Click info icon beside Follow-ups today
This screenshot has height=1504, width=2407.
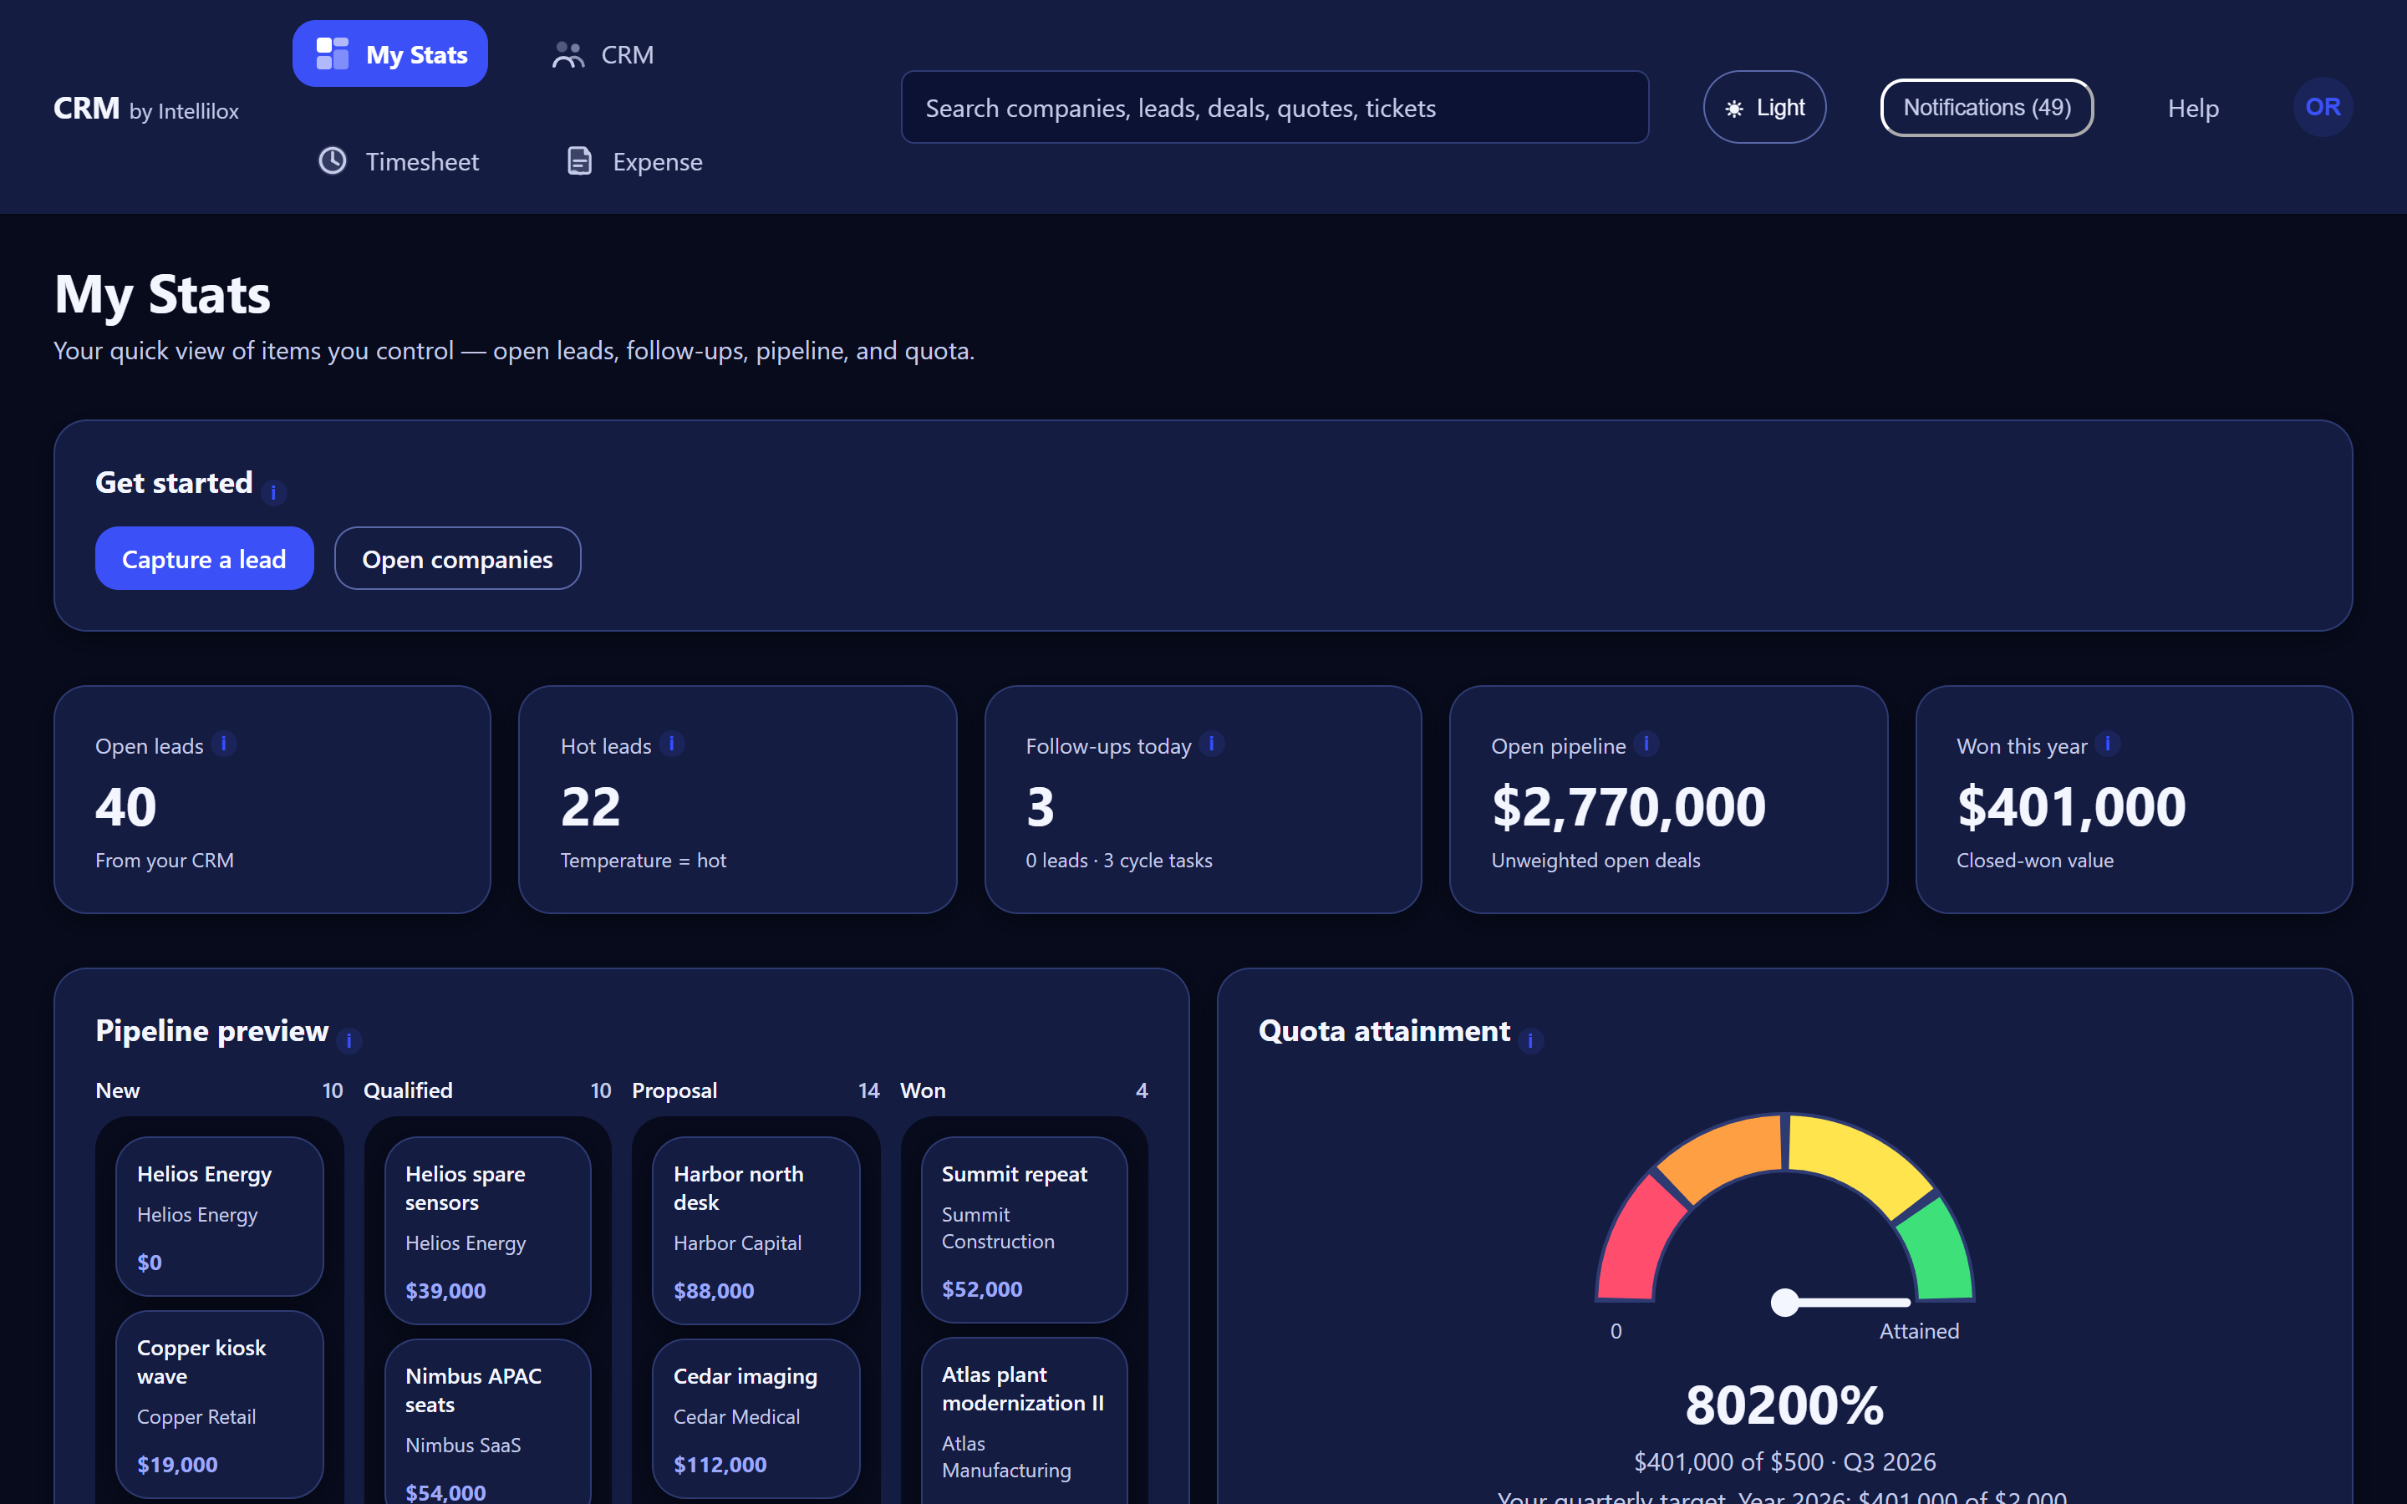tap(1210, 744)
